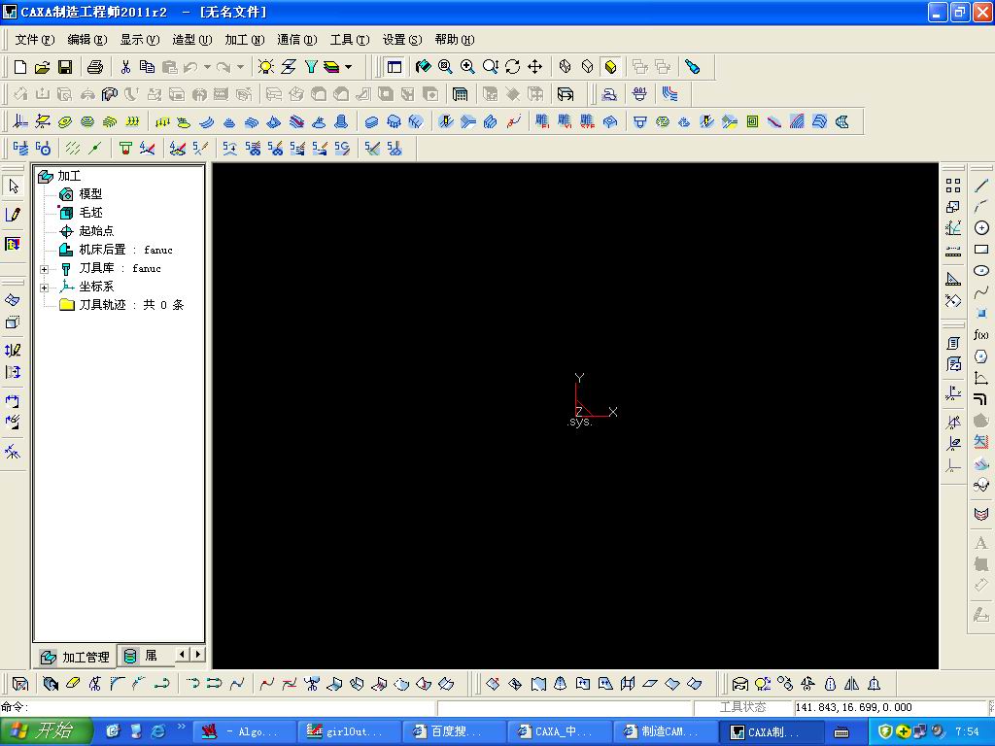Image resolution: width=995 pixels, height=746 pixels.
Task: Toggle the shaded display mode cube icon
Action: pos(610,67)
